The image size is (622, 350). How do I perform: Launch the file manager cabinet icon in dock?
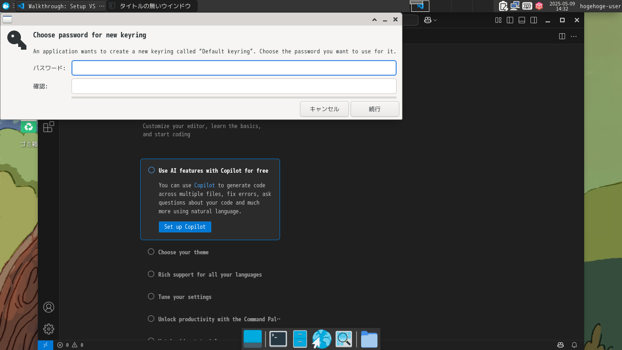point(300,339)
